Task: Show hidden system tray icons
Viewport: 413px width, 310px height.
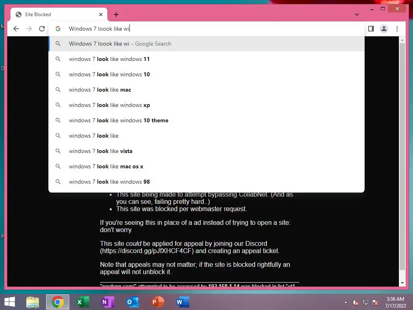Action: tap(346, 302)
